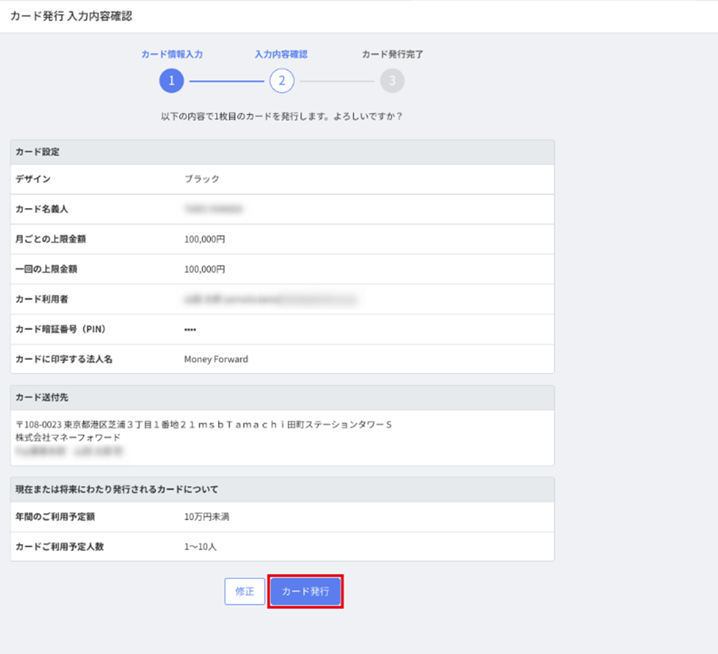Click the 〒108-0023 shipping address line
Viewport: 718px width, 654px height.
pyautogui.click(x=204, y=424)
